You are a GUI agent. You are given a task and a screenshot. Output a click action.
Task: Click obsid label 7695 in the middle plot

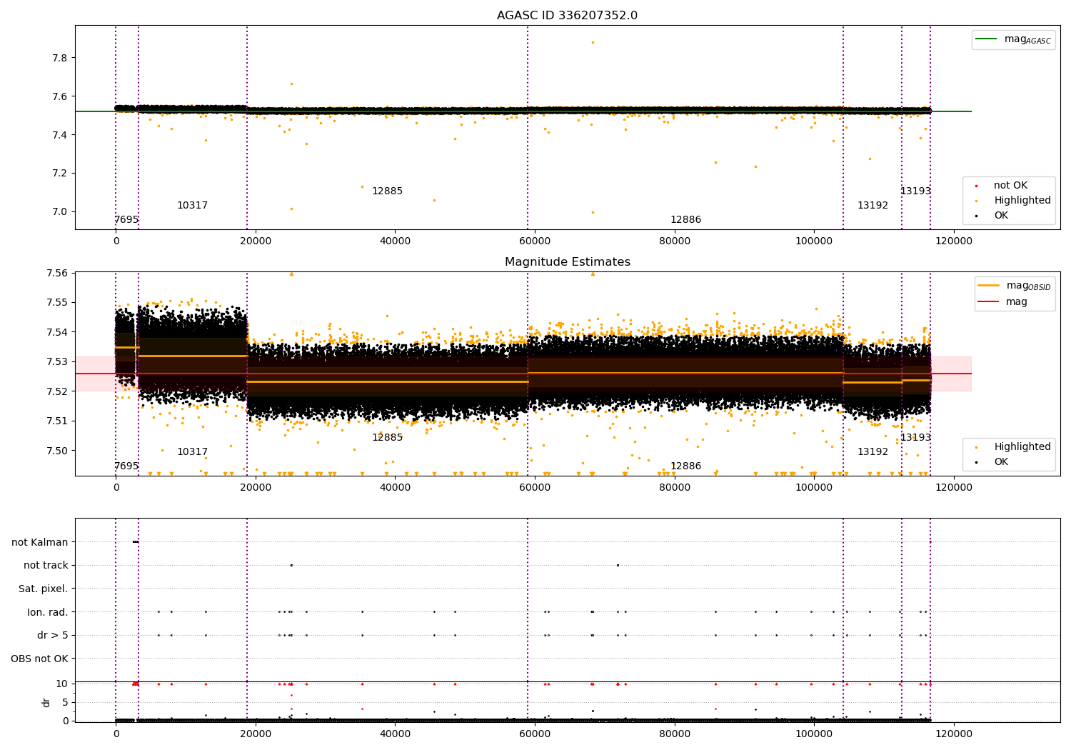coord(126,466)
